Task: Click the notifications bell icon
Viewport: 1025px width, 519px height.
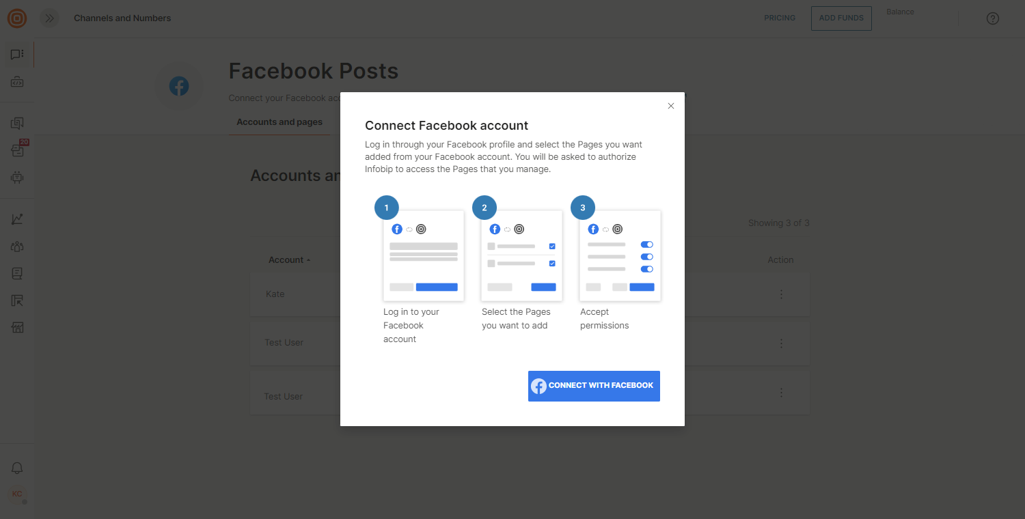Action: (17, 468)
